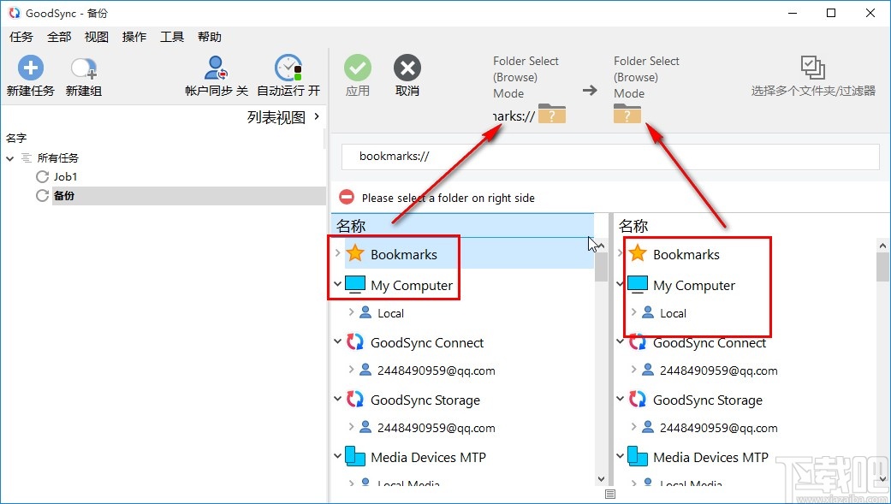Viewport: 891px width, 504px height.
Task: Click the small list icon below the panes
Action: (610, 495)
